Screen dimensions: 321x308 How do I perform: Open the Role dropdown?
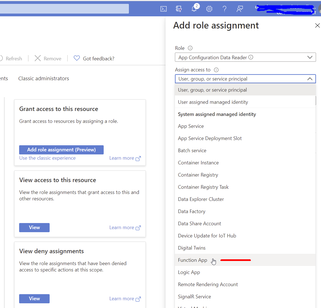pyautogui.click(x=245, y=57)
